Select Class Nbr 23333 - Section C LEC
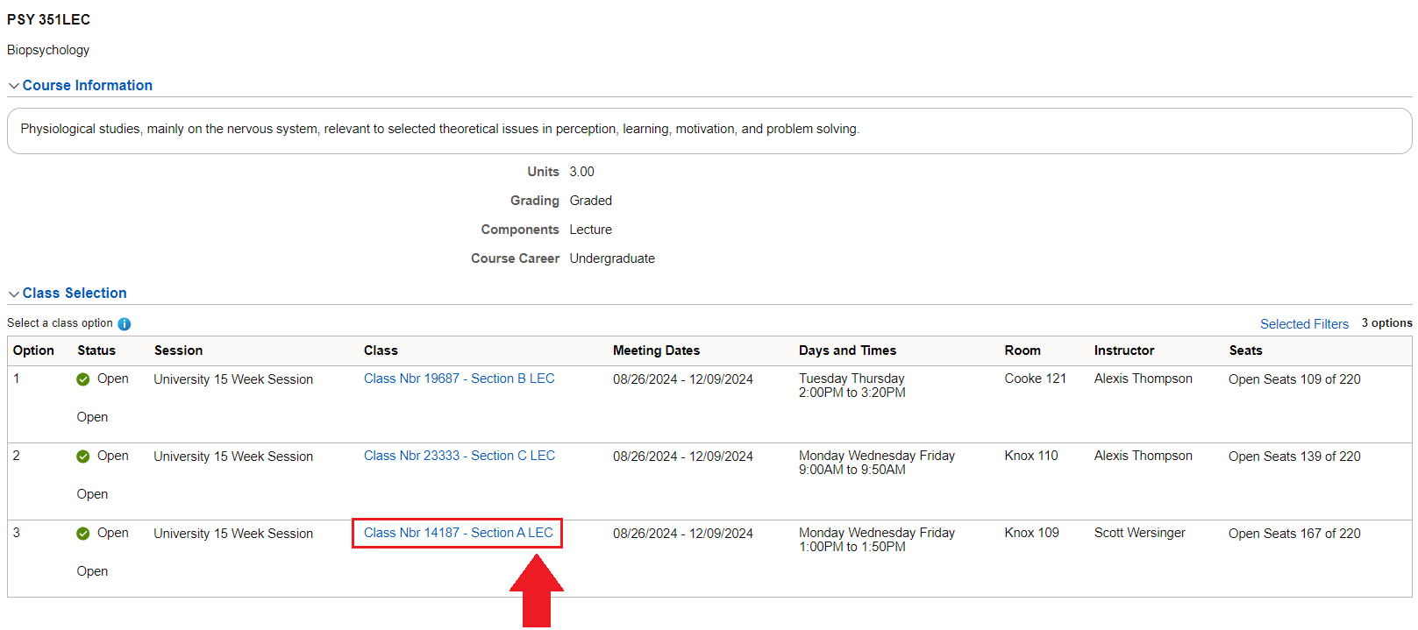This screenshot has height=630, width=1418. (459, 456)
